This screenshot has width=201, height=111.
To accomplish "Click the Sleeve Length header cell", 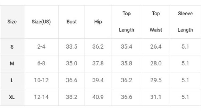I will [185, 22].
